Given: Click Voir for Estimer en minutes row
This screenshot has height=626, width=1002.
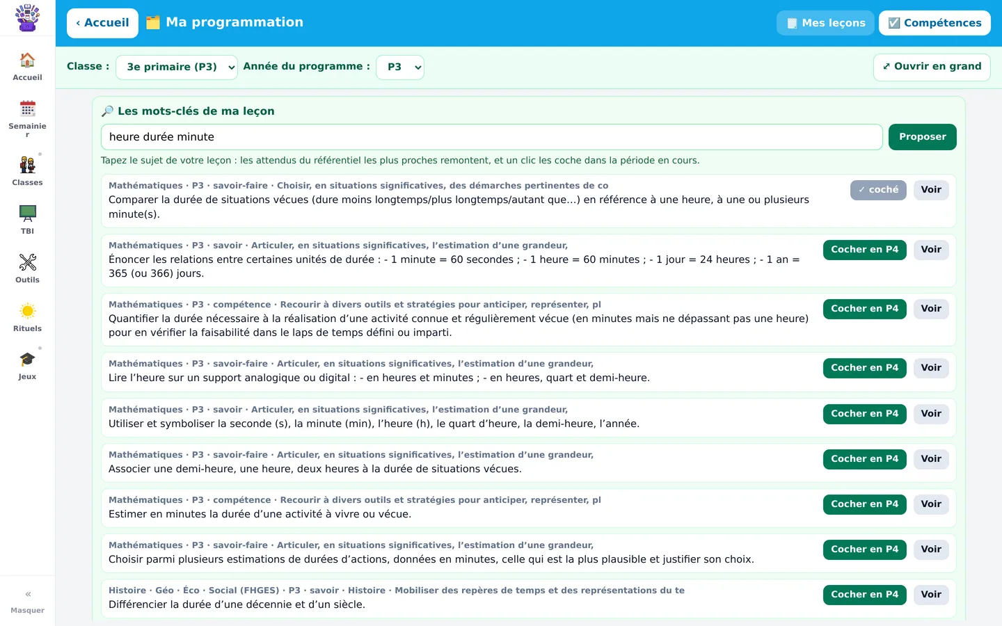Looking at the screenshot, I should pos(931,504).
